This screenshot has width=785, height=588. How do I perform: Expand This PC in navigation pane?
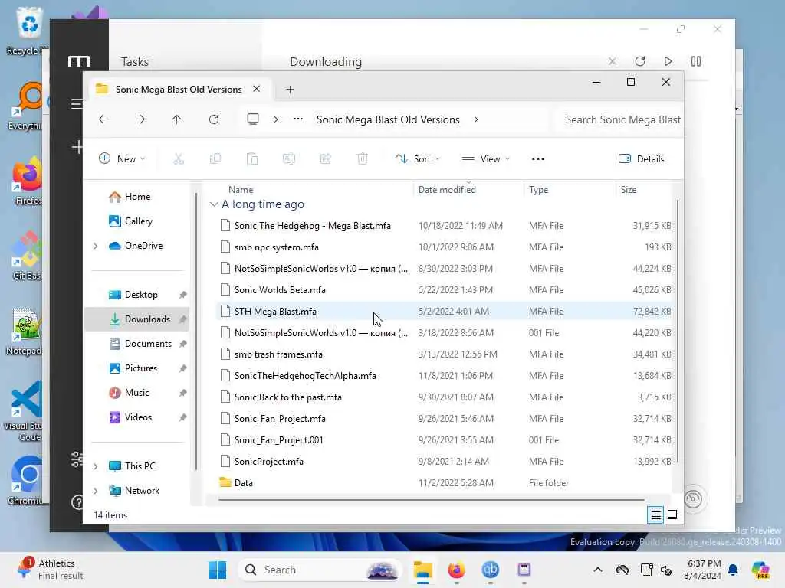pyautogui.click(x=96, y=466)
